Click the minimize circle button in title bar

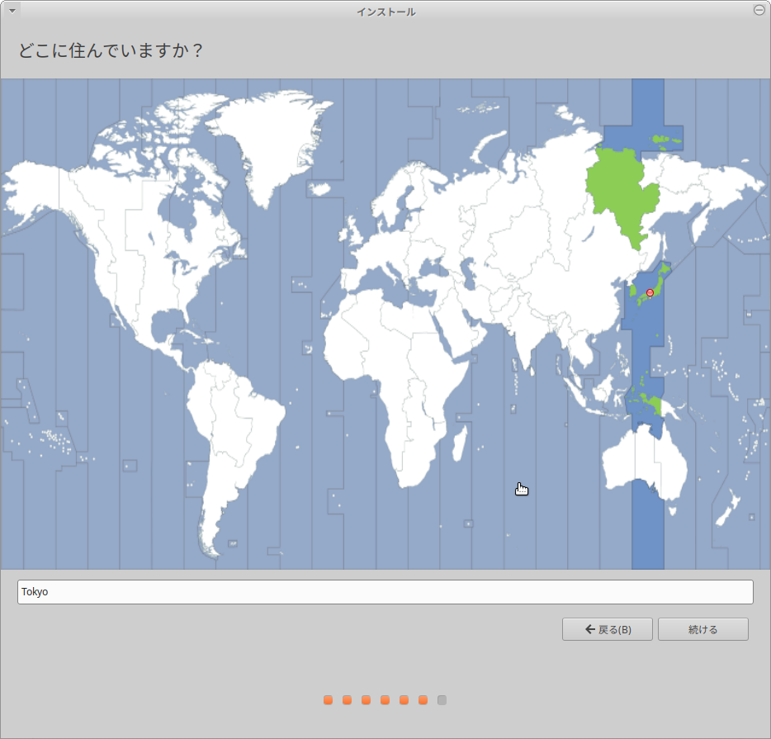point(759,10)
